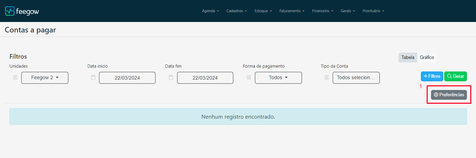This screenshot has height=158, width=476.
Task: Open the Tipo da Conta selector
Action: pyautogui.click(x=356, y=78)
